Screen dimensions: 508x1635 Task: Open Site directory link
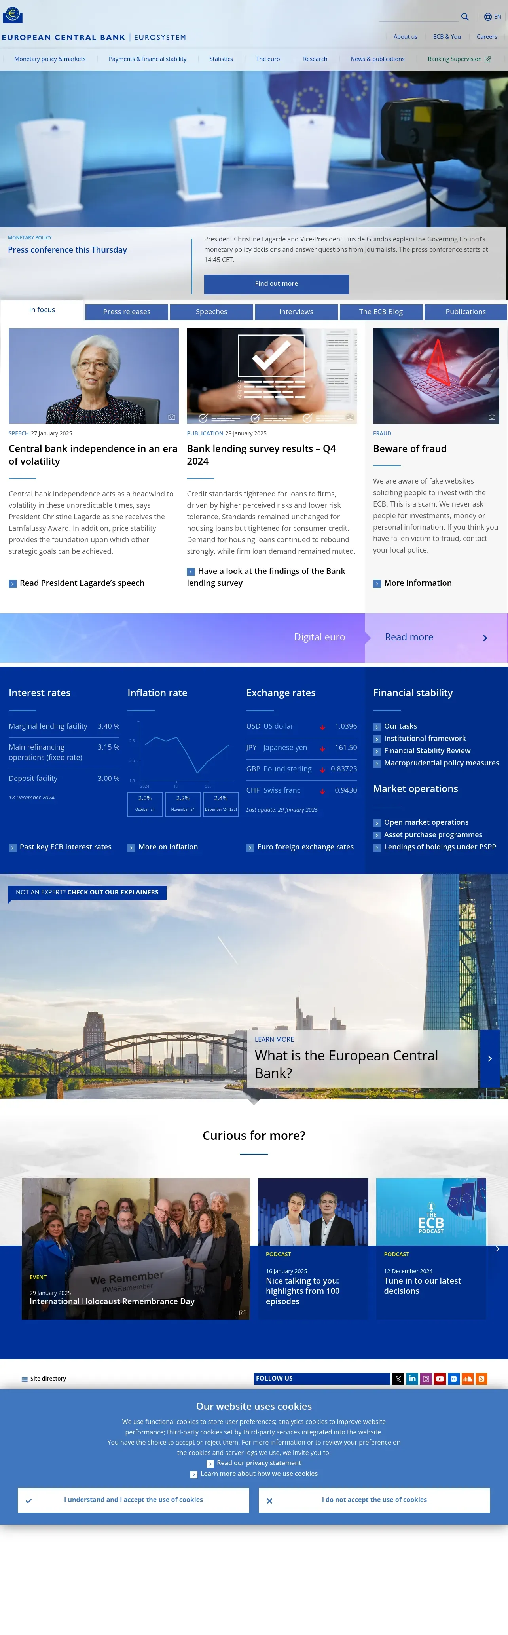coord(44,1379)
